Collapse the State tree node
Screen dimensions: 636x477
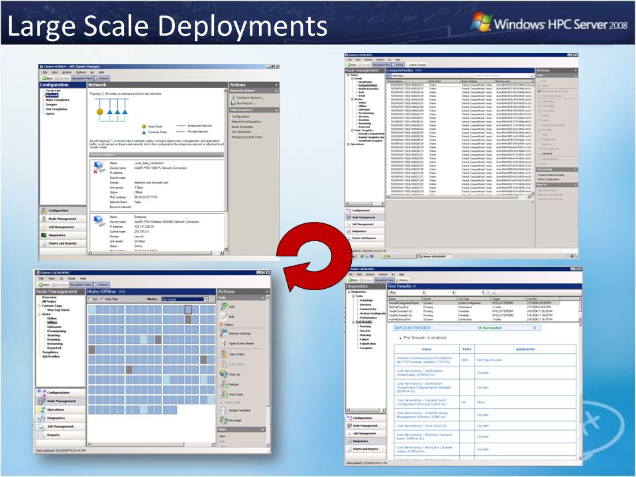click(39, 314)
